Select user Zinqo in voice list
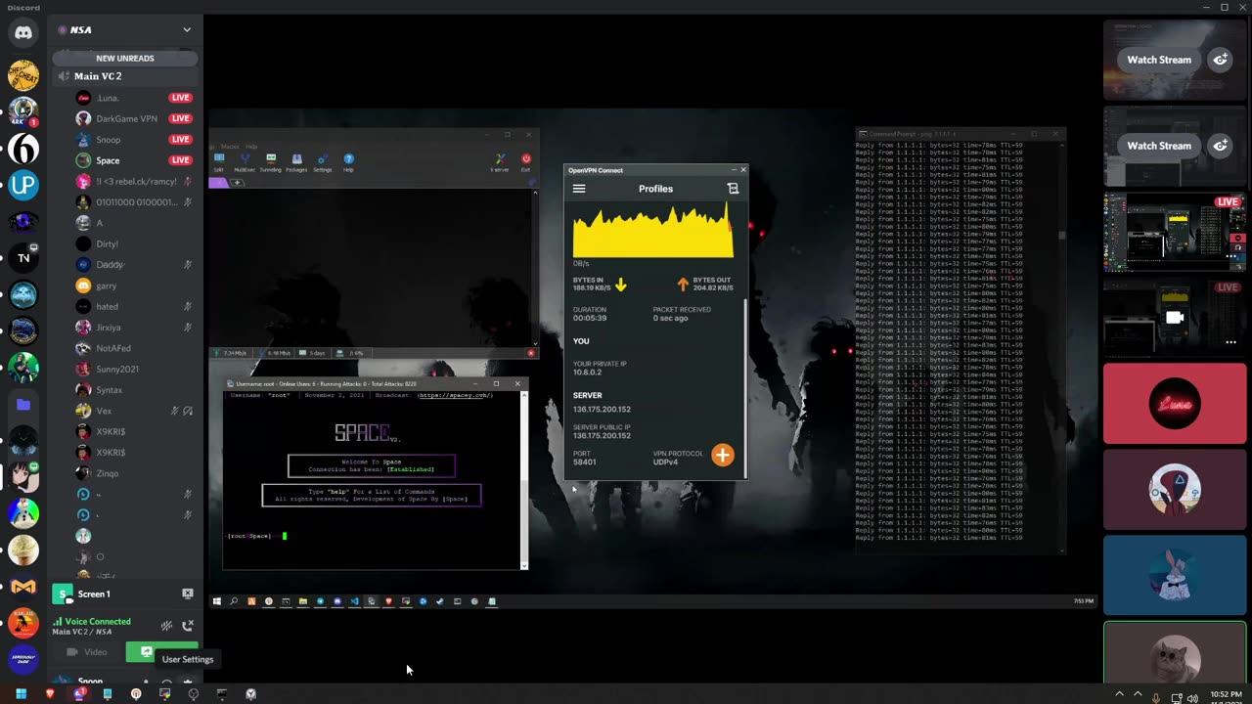This screenshot has height=704, width=1252. [134, 473]
